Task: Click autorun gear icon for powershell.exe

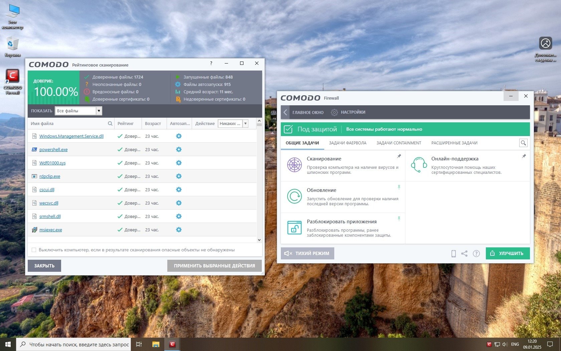Action: pos(179,149)
